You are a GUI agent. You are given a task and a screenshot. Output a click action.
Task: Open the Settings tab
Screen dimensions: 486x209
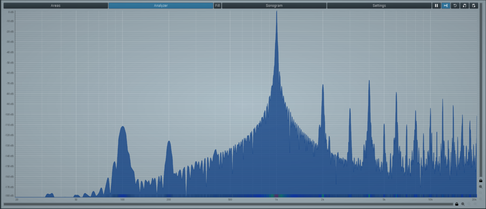pos(379,6)
